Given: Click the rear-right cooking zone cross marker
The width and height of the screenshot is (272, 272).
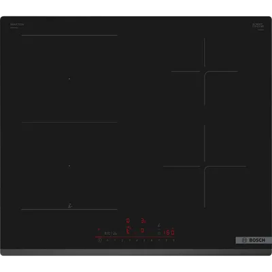Looking at the screenshot, I should tap(205, 72).
